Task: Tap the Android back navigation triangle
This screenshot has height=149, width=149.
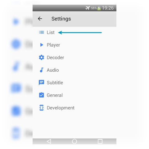Action: [x=49, y=141]
